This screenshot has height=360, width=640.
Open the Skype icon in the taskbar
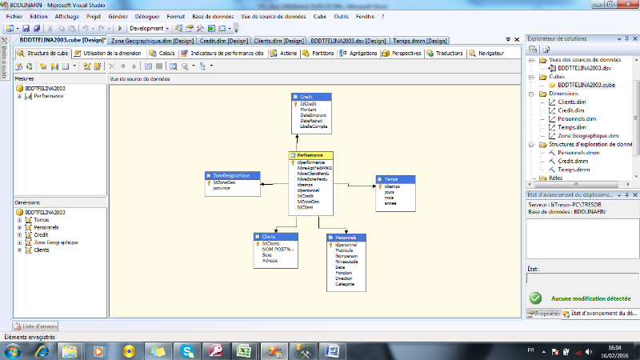click(186, 350)
